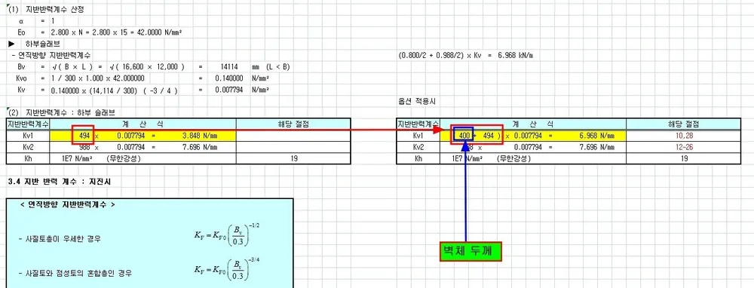Select 'Kv1' label in the 옵션 적용시 table

418,136
